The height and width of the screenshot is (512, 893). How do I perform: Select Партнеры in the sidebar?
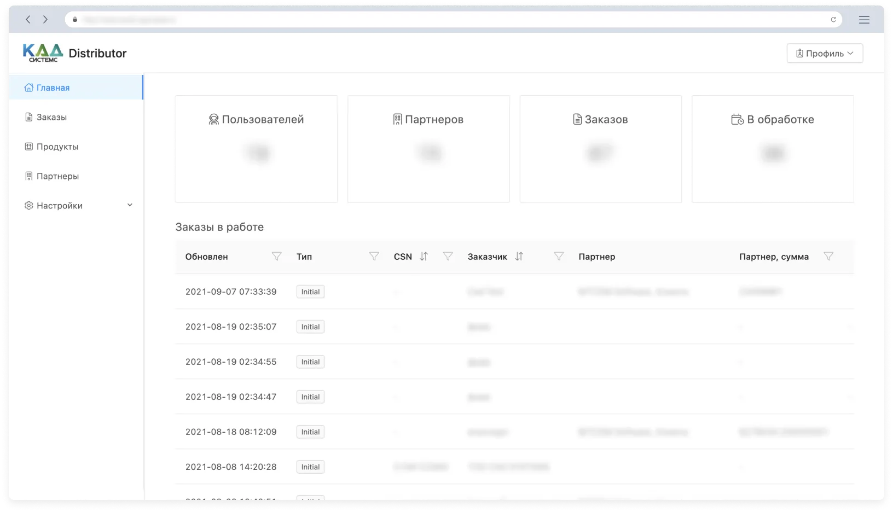point(58,176)
